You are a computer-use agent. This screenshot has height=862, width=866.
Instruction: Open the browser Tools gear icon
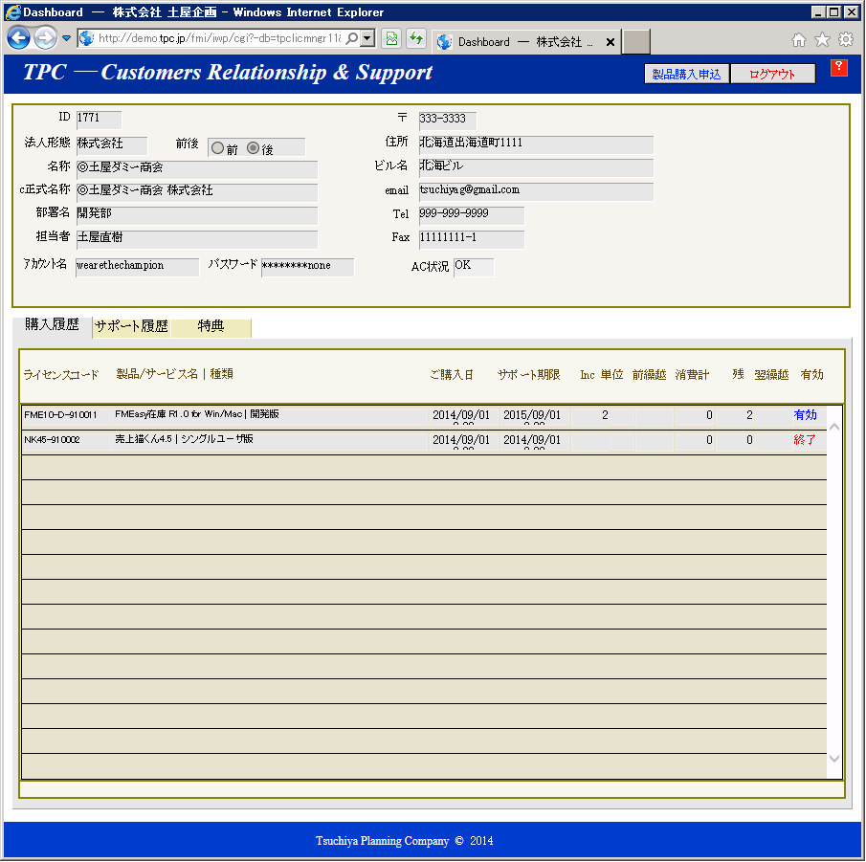(x=846, y=40)
